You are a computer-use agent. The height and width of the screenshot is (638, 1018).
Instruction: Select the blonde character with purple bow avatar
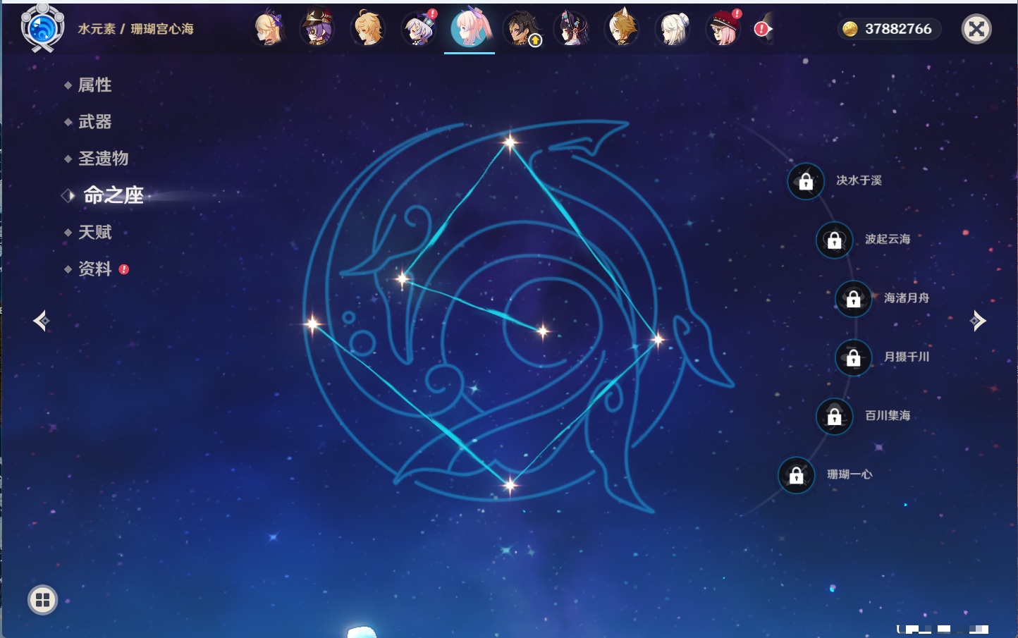click(268, 29)
